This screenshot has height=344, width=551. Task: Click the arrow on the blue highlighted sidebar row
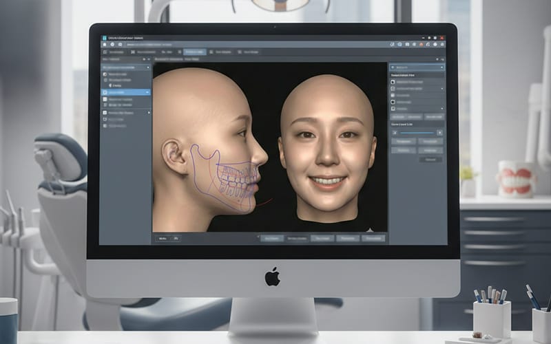[x=147, y=92]
